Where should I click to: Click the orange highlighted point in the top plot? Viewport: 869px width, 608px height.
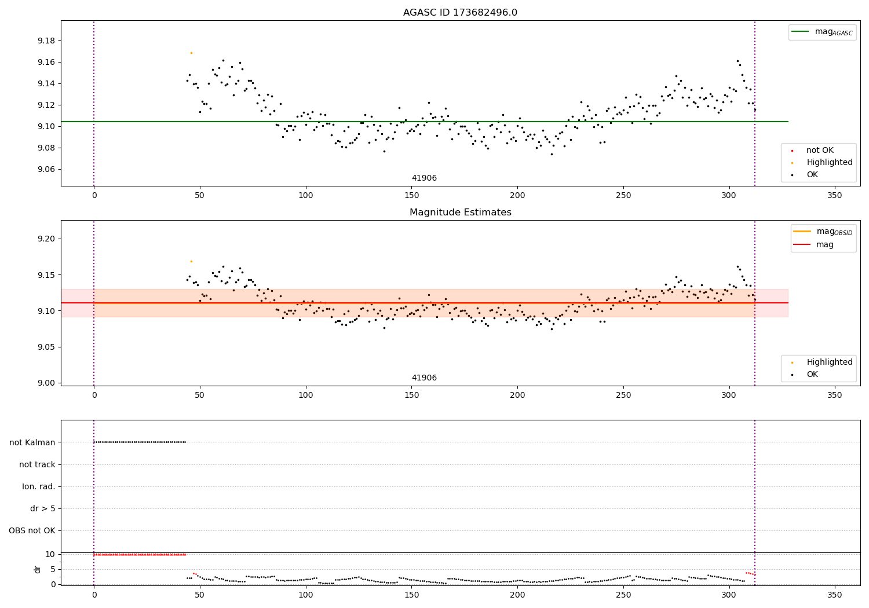click(x=191, y=53)
